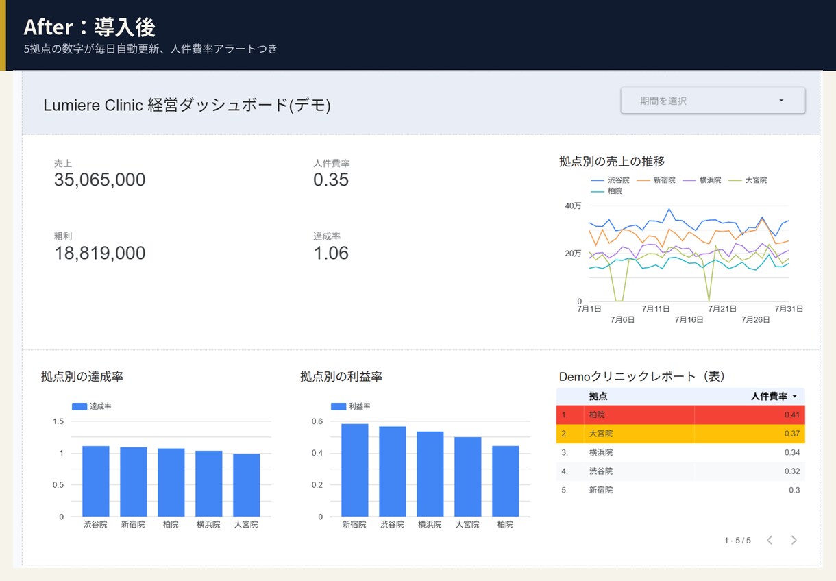
Task: Click the 人件費率 column sort arrow
Action: point(795,396)
